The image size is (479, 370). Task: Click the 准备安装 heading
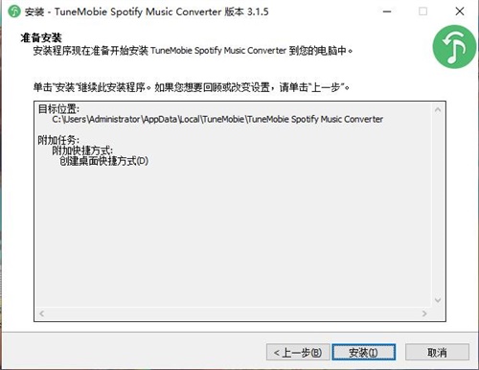(x=41, y=38)
